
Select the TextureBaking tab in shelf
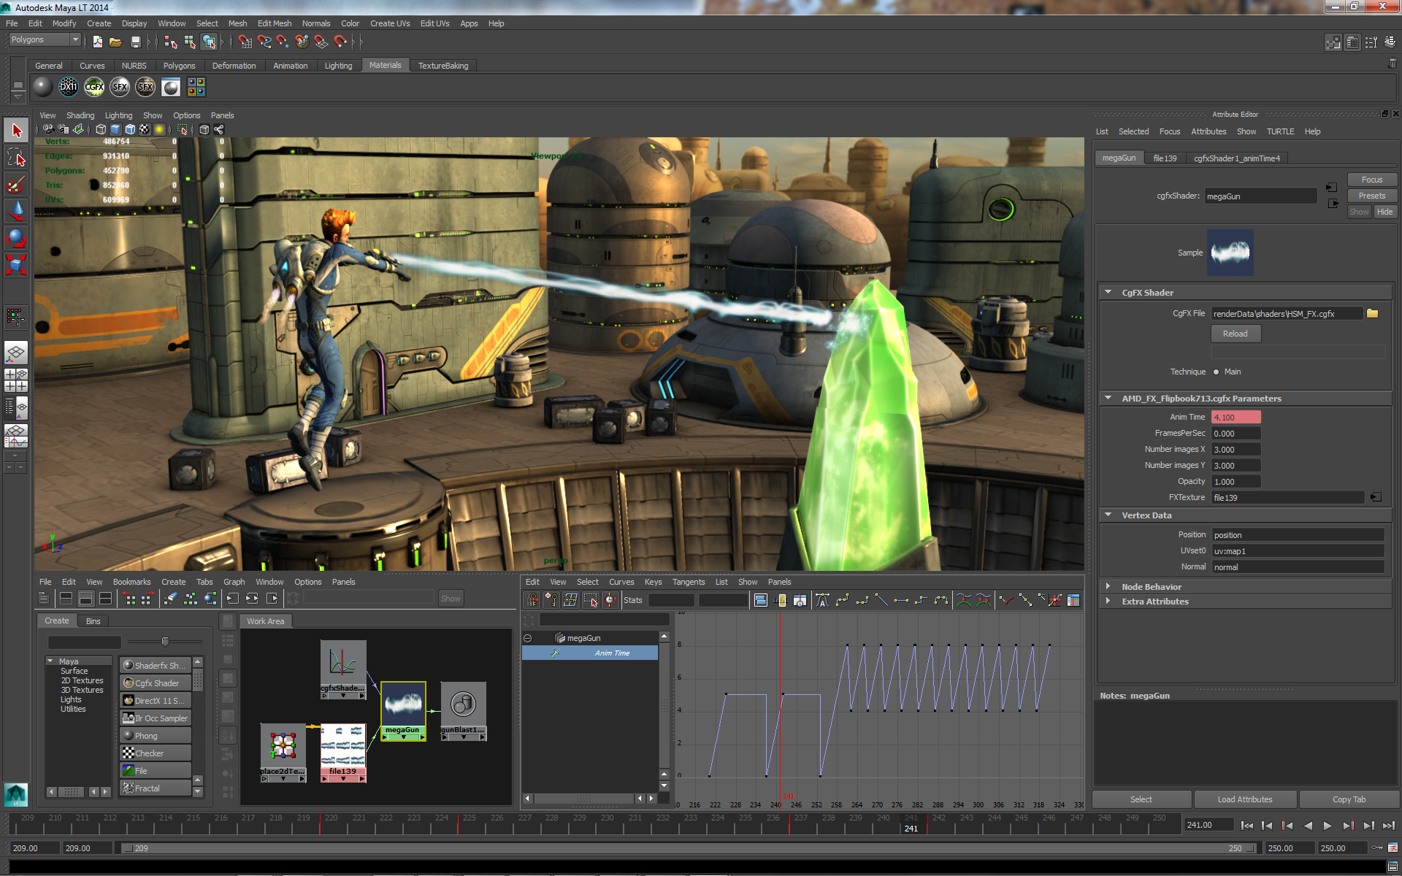click(x=443, y=64)
